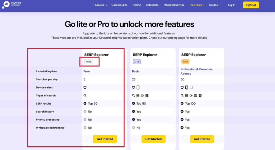The height and width of the screenshot is (150, 275).
Task: Click the magnifier search-type icon in the Lite column
Action: [x=133, y=95]
